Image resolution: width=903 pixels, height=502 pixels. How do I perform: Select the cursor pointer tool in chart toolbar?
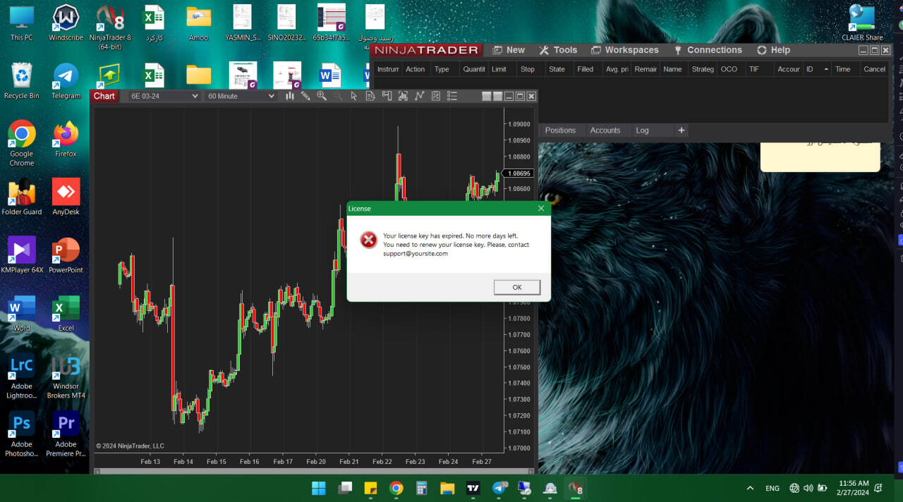pyautogui.click(x=354, y=96)
